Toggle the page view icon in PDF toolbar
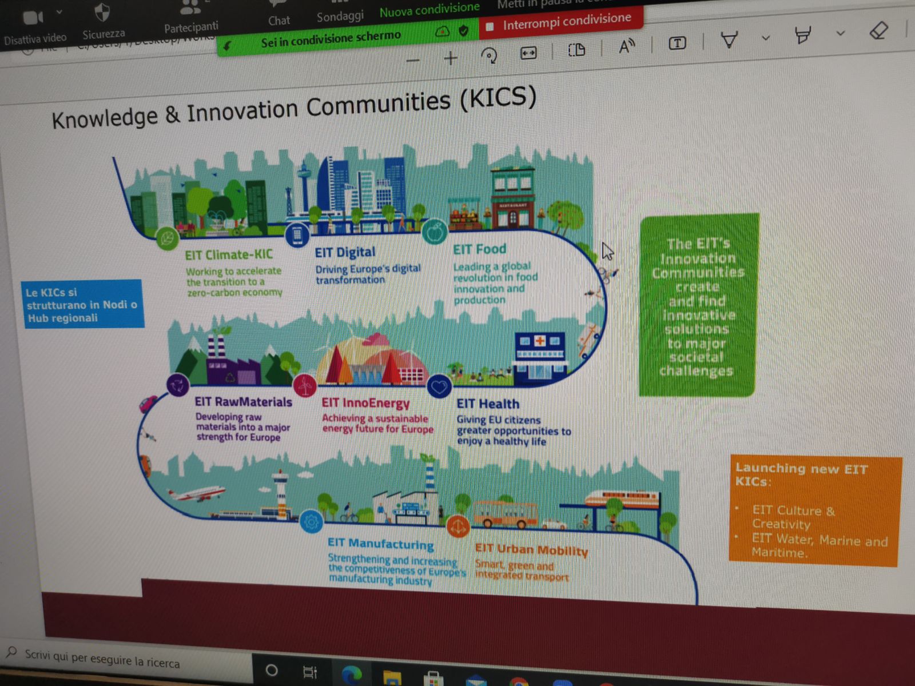This screenshot has width=915, height=686. [x=576, y=50]
